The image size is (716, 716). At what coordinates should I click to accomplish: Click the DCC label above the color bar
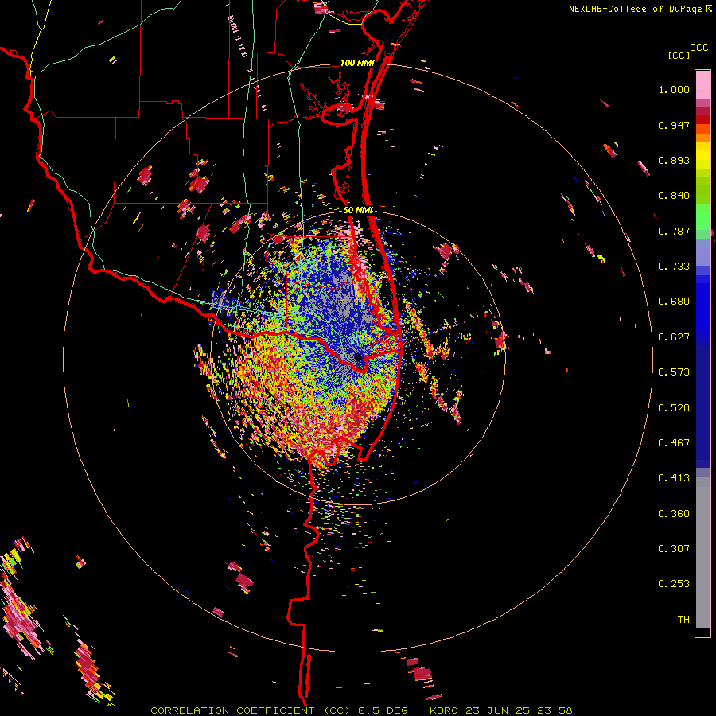[x=698, y=48]
